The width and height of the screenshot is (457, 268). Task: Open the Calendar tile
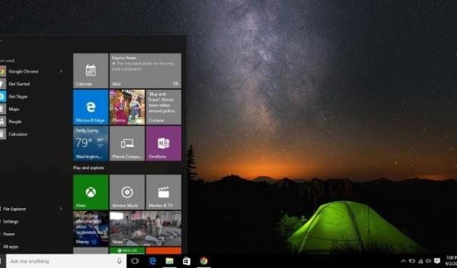(91, 71)
